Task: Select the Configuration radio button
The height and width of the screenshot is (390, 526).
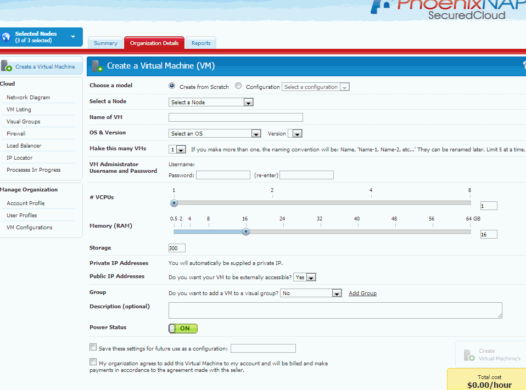Action: click(x=238, y=86)
